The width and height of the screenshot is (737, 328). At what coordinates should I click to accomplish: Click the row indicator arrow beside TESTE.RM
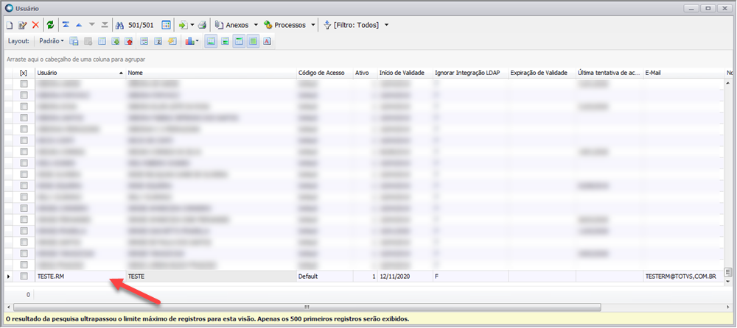click(x=8, y=277)
